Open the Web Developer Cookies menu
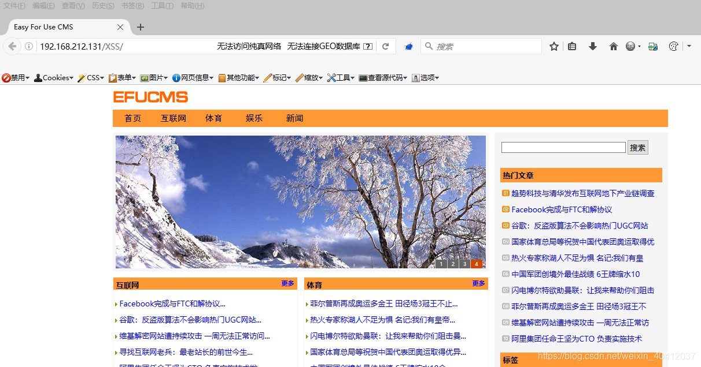 [53, 77]
